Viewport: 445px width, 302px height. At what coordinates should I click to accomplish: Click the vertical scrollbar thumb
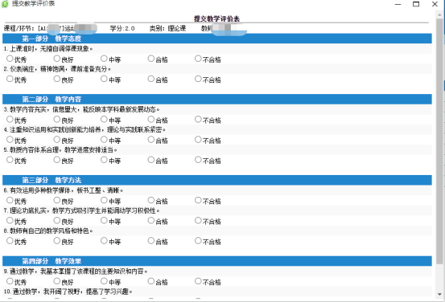point(439,141)
